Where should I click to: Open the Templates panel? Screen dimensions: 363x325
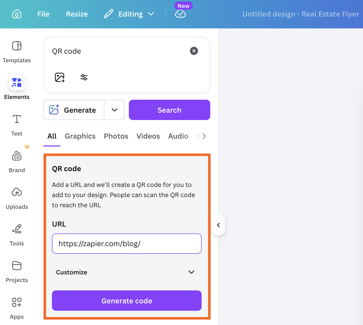pos(17,51)
